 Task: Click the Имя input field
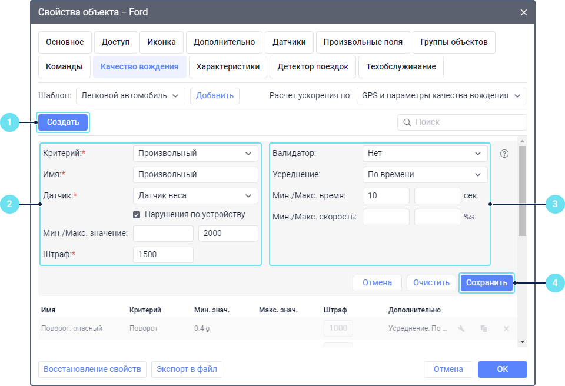pyautogui.click(x=195, y=174)
